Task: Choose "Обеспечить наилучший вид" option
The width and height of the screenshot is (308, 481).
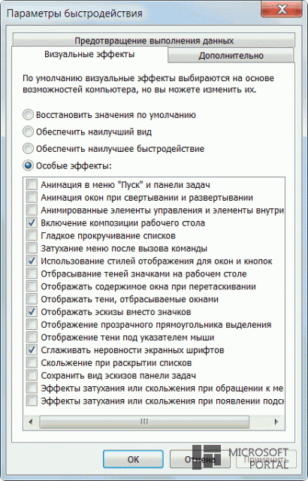Action: click(28, 132)
